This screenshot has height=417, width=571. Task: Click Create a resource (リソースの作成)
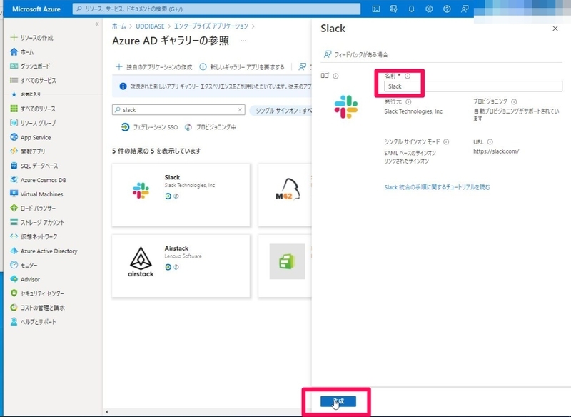31,38
